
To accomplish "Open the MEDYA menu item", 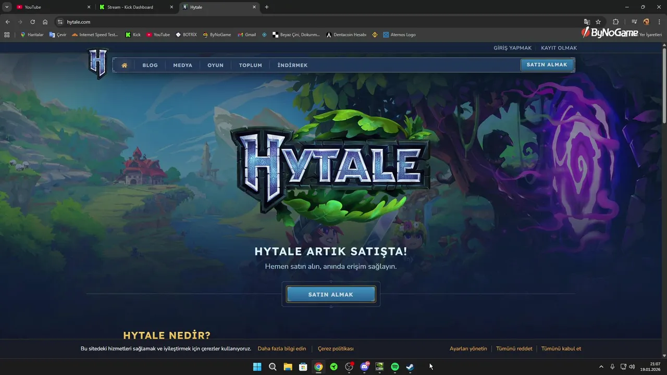I will coord(183,66).
